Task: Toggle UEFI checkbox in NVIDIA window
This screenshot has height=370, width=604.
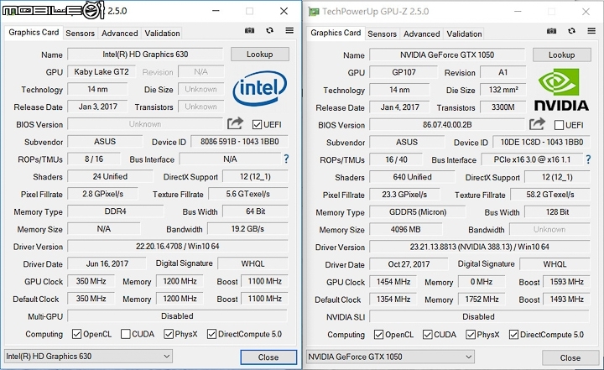Action: 559,125
